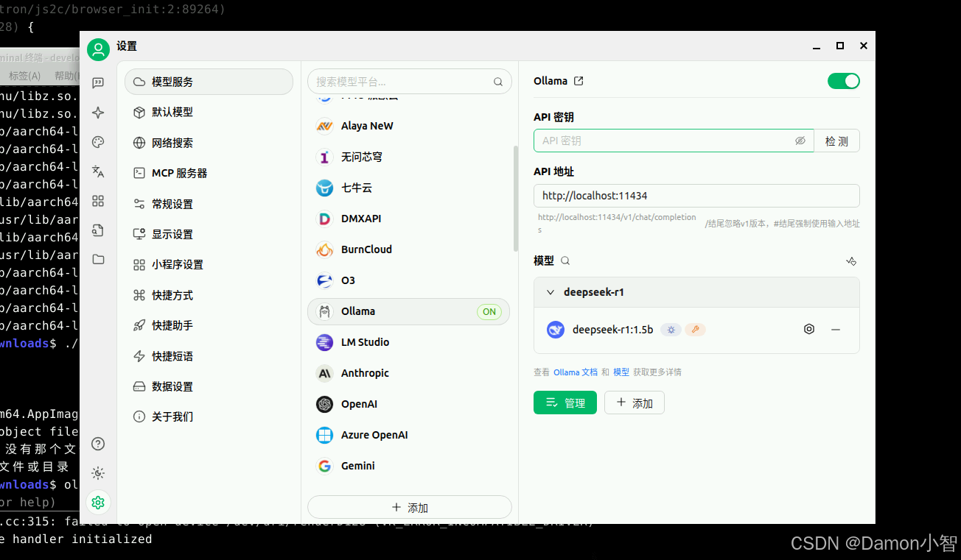
Task: Click the help question mark icon
Action: pyautogui.click(x=98, y=444)
